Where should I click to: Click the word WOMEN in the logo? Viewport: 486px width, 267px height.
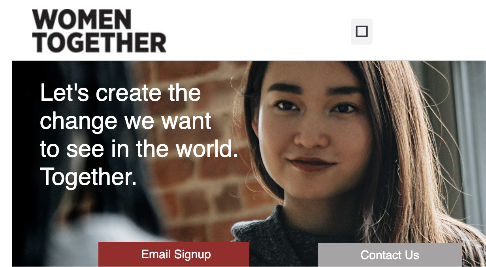(x=81, y=19)
